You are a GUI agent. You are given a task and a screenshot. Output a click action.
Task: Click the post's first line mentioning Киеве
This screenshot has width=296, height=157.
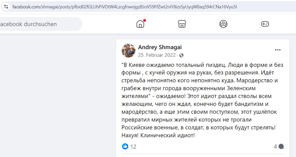(202, 65)
